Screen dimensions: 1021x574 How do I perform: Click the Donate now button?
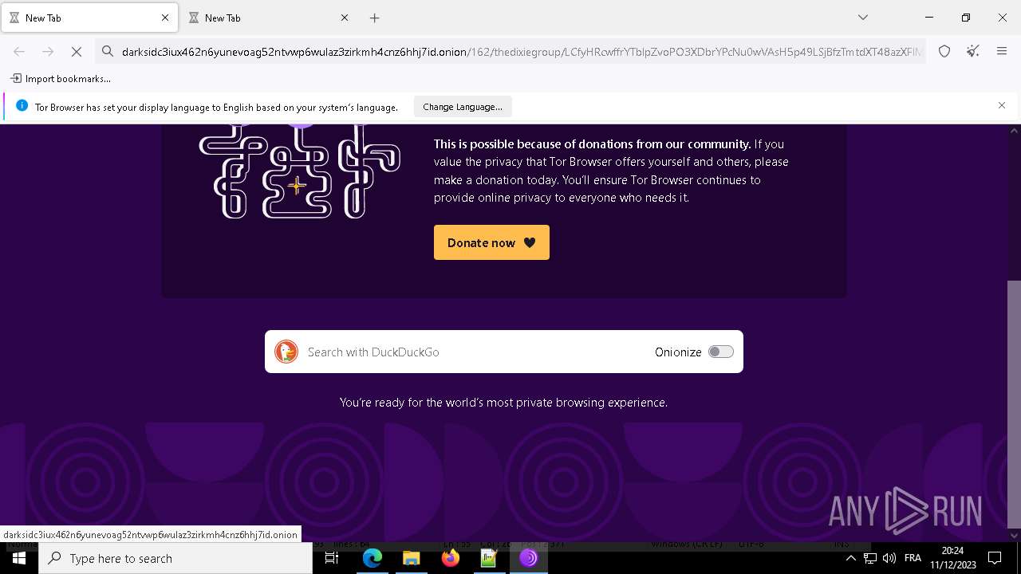point(491,242)
